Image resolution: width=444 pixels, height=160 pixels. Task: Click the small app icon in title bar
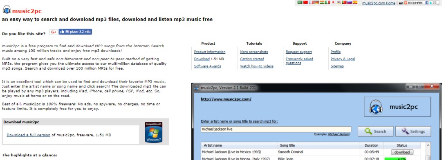click(x=197, y=88)
